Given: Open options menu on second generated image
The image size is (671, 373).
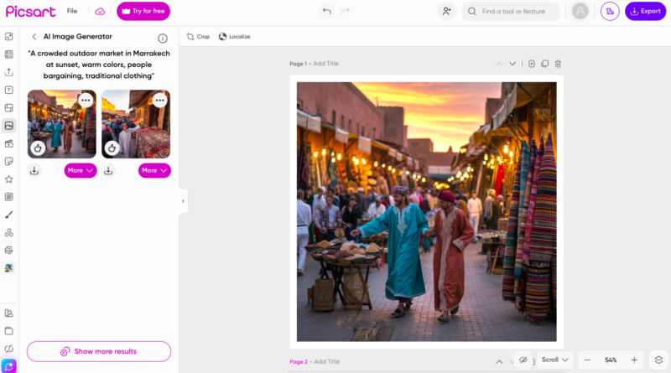Looking at the screenshot, I should [x=159, y=100].
